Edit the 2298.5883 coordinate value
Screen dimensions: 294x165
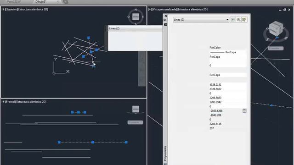click(215, 98)
